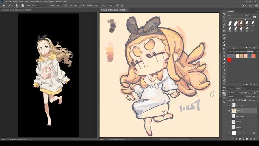Switch to the Paths tab

244,88
